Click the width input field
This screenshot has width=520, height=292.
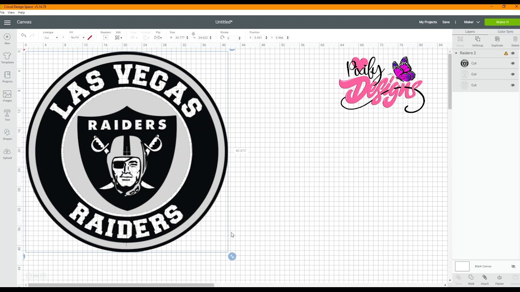coord(180,38)
